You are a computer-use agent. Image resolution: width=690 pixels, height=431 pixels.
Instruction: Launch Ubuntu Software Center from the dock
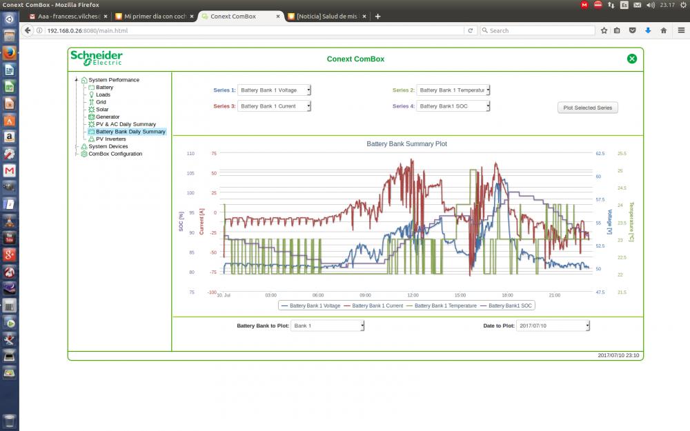point(9,120)
